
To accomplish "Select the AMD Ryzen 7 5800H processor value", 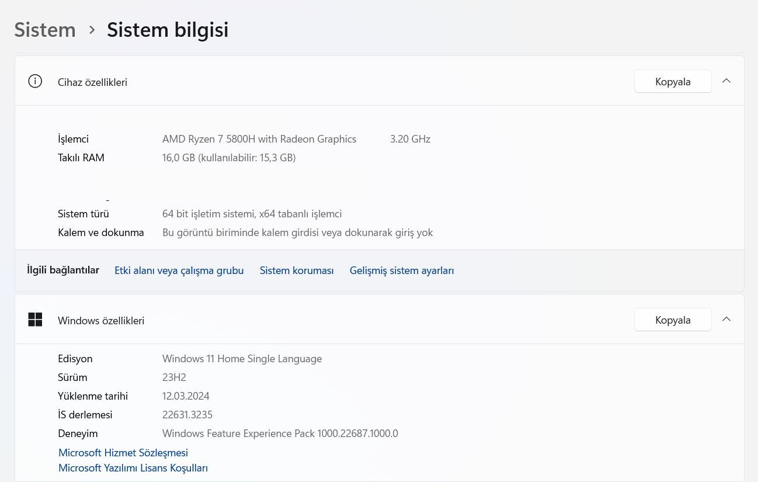I will [x=259, y=139].
